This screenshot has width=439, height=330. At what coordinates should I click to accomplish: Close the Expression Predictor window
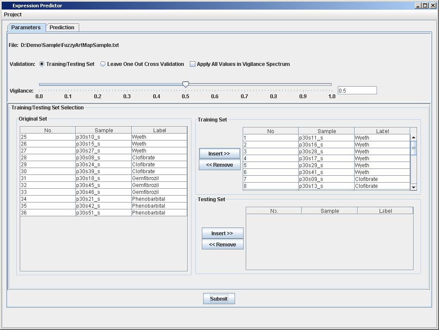coord(433,5)
